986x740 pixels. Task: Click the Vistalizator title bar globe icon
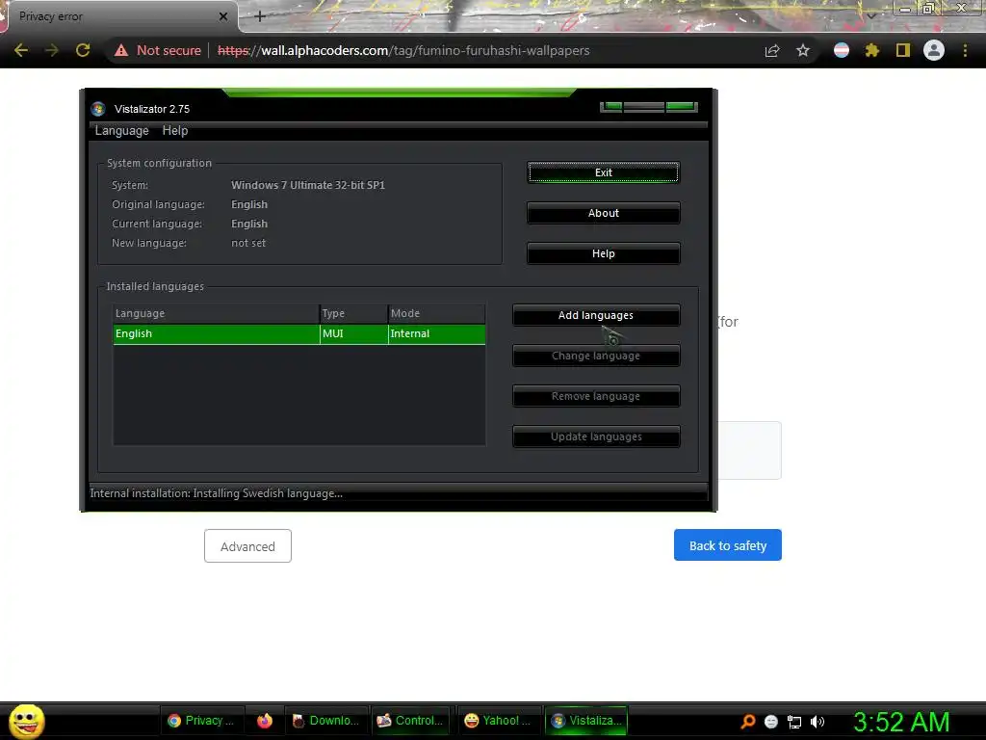pos(98,109)
